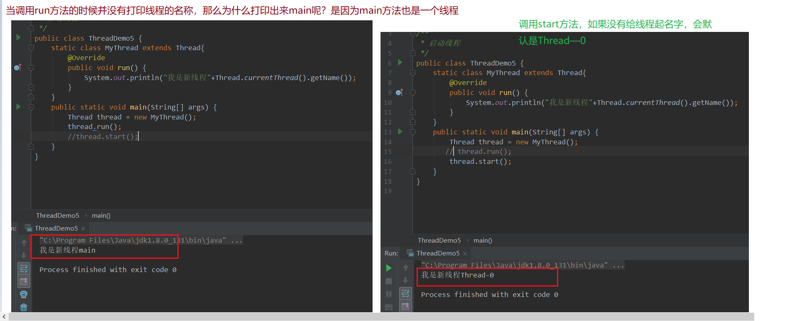
Task: Click ThreadDemo5 breadcrumb in left editor
Action: coord(58,215)
